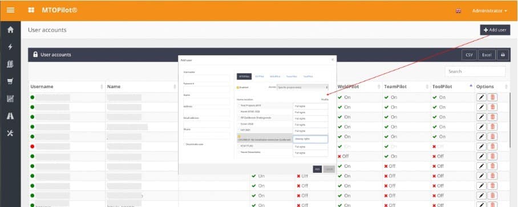The height and width of the screenshot is (207, 518).
Task: Open the hamburger menu icon
Action: tap(10, 10)
